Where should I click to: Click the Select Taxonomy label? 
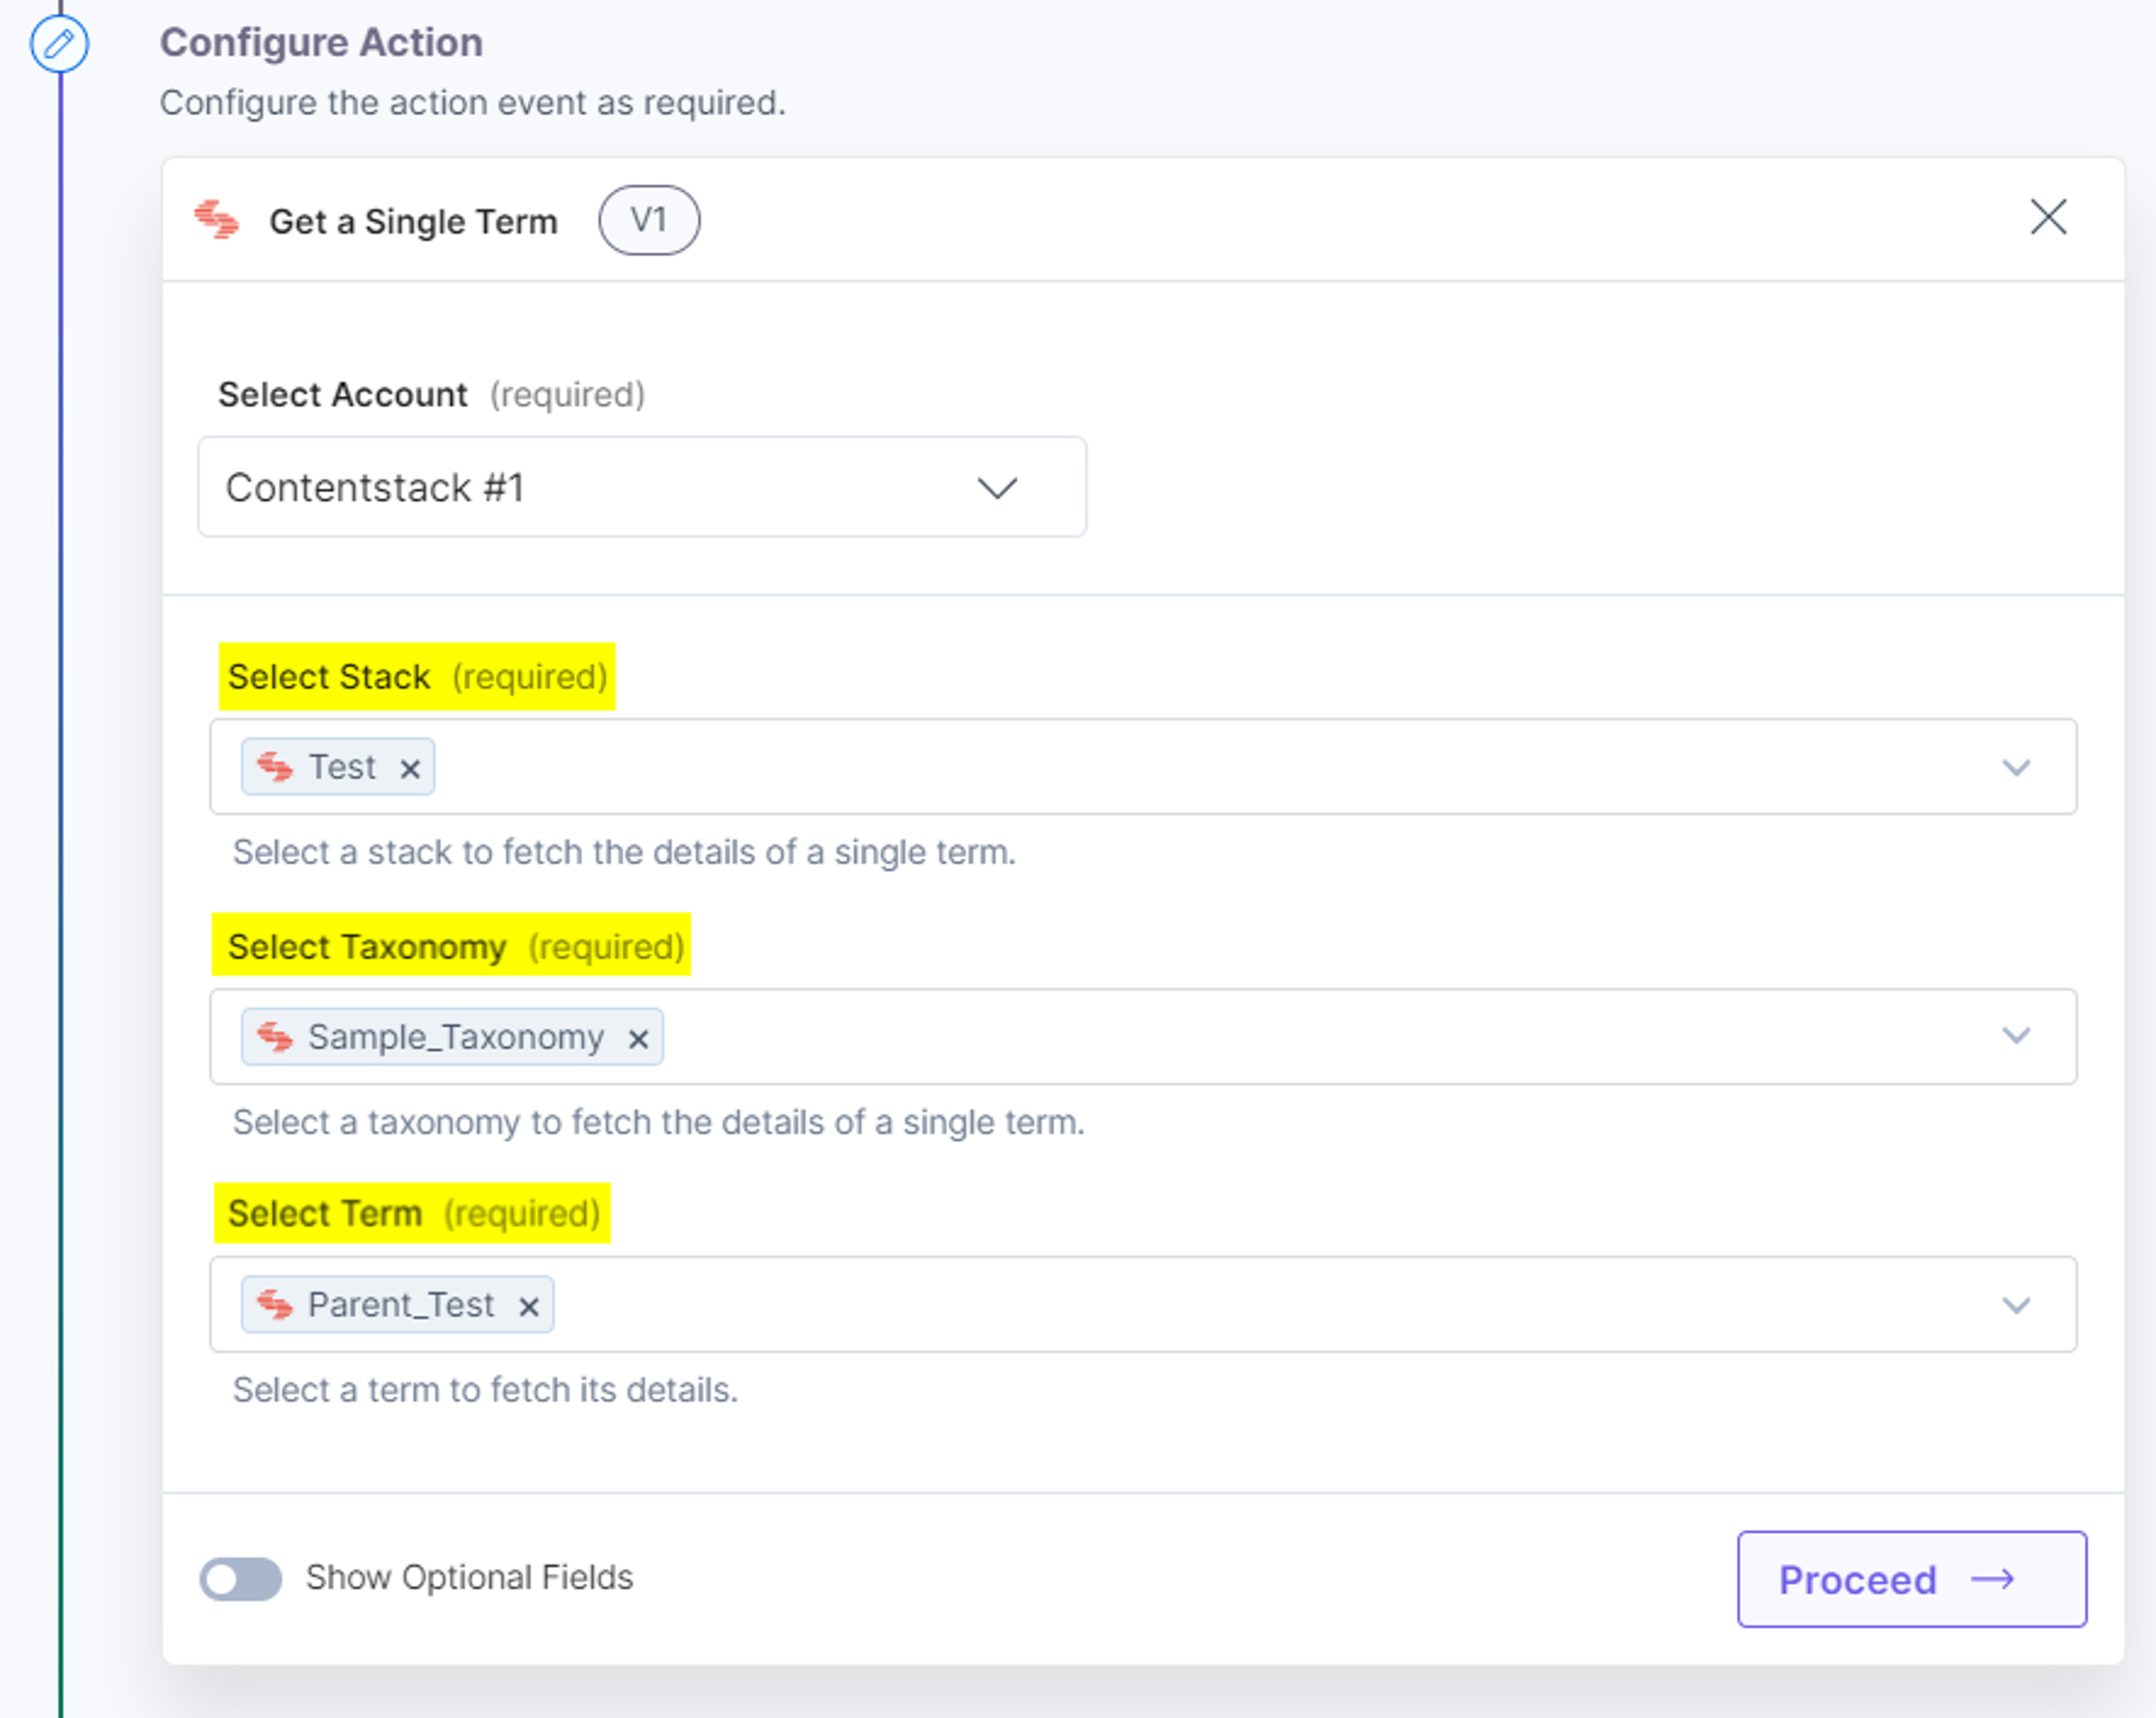367,947
